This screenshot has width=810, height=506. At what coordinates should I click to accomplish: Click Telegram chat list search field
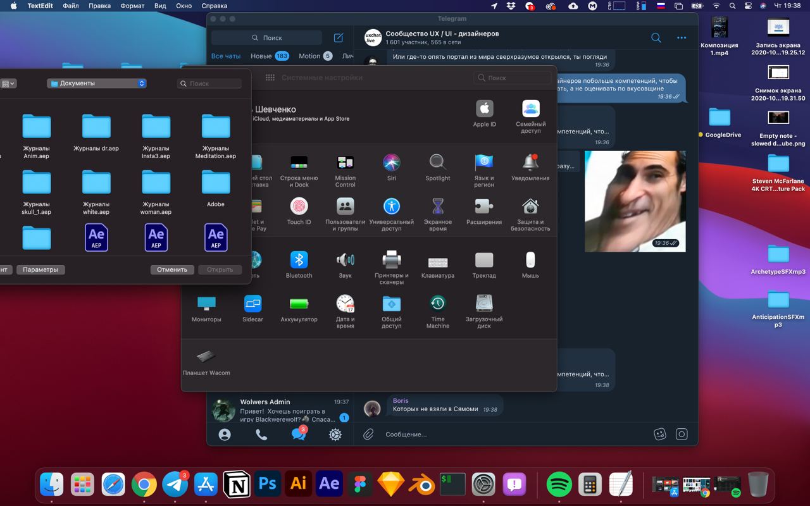click(266, 38)
